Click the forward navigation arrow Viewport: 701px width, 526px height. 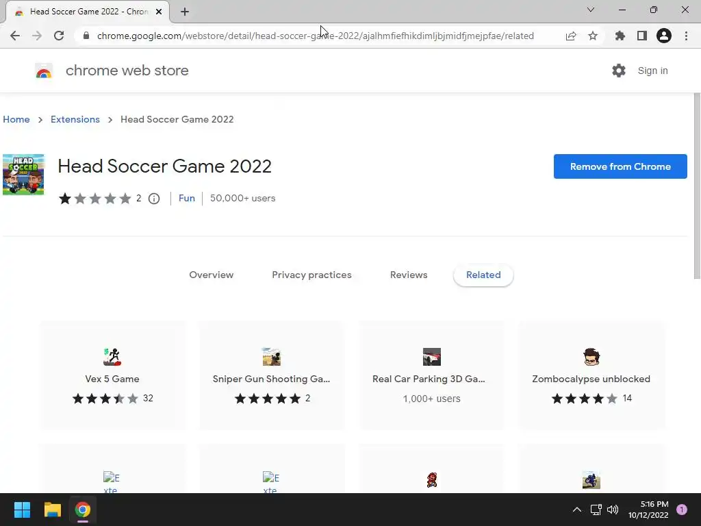click(37, 36)
